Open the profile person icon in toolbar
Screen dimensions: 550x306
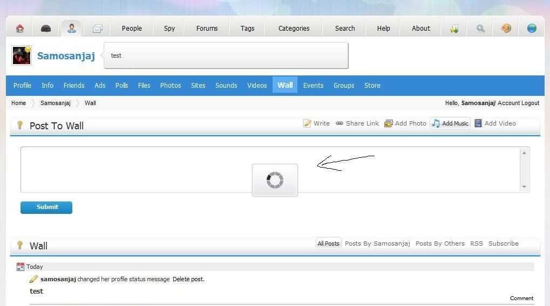coord(71,29)
